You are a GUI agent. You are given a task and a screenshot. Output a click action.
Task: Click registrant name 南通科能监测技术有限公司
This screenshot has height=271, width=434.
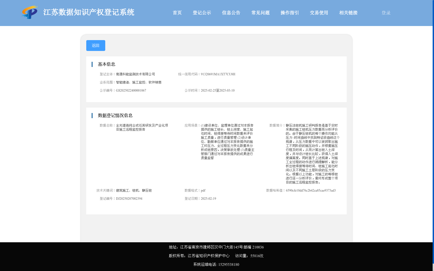[x=135, y=74]
